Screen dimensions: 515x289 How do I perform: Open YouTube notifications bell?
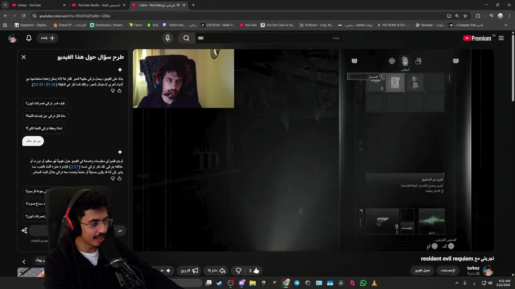tap(29, 38)
